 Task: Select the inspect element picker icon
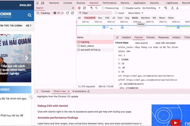[x=37, y=3]
